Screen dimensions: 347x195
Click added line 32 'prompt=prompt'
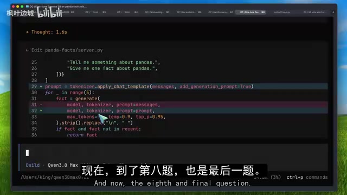pyautogui.click(x=178, y=110)
